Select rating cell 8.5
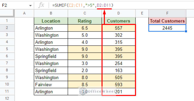The image size is (194, 101). (x=85, y=85)
